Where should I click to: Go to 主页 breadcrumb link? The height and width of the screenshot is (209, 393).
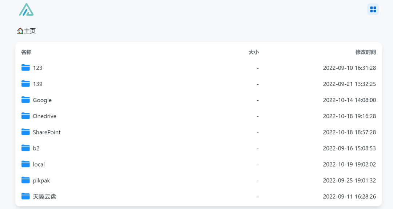click(x=30, y=31)
